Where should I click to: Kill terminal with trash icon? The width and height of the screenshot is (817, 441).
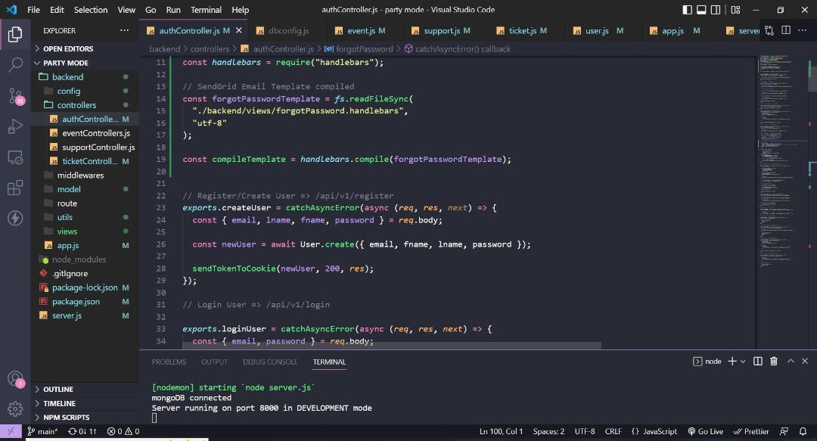(x=774, y=362)
